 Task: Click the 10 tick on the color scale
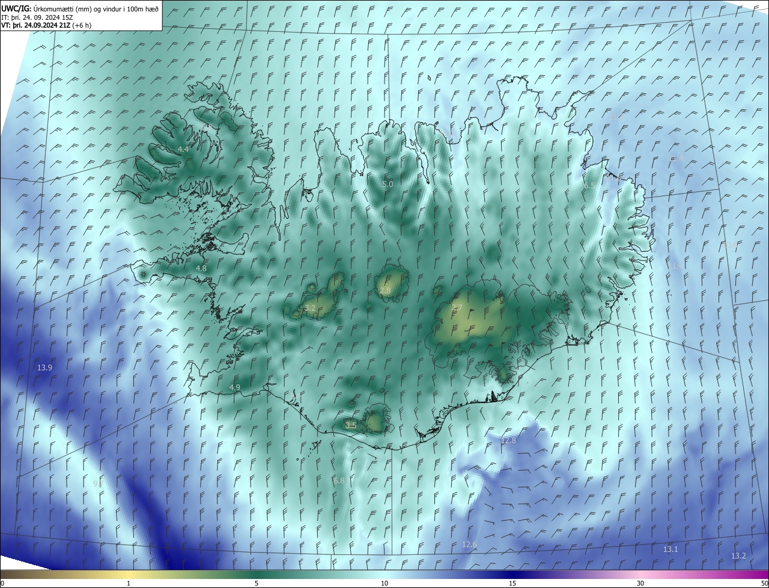click(x=384, y=583)
